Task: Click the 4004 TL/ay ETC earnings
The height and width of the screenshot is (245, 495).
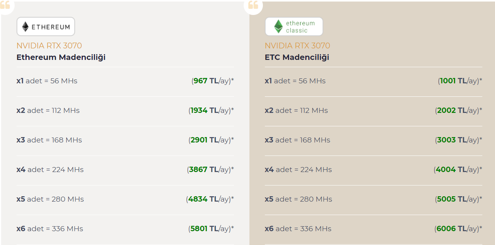Action: coord(458,170)
